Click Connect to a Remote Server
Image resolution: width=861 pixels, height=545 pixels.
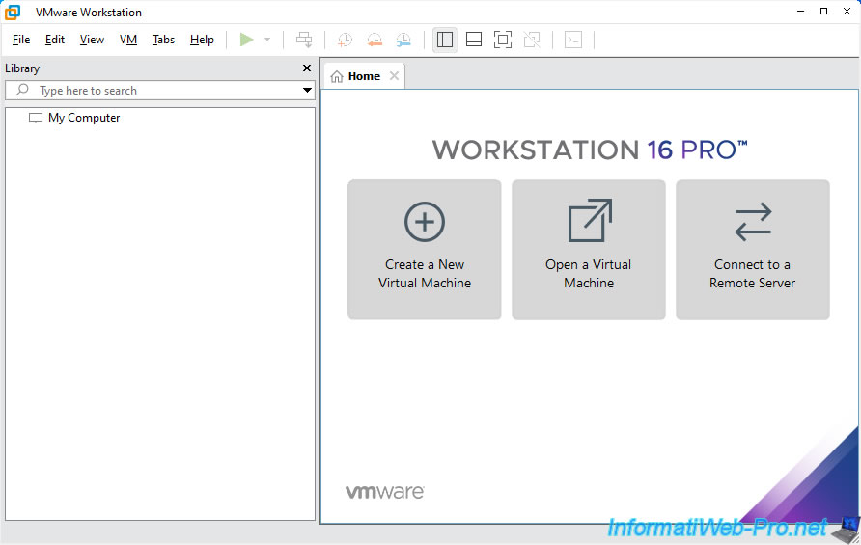[753, 250]
